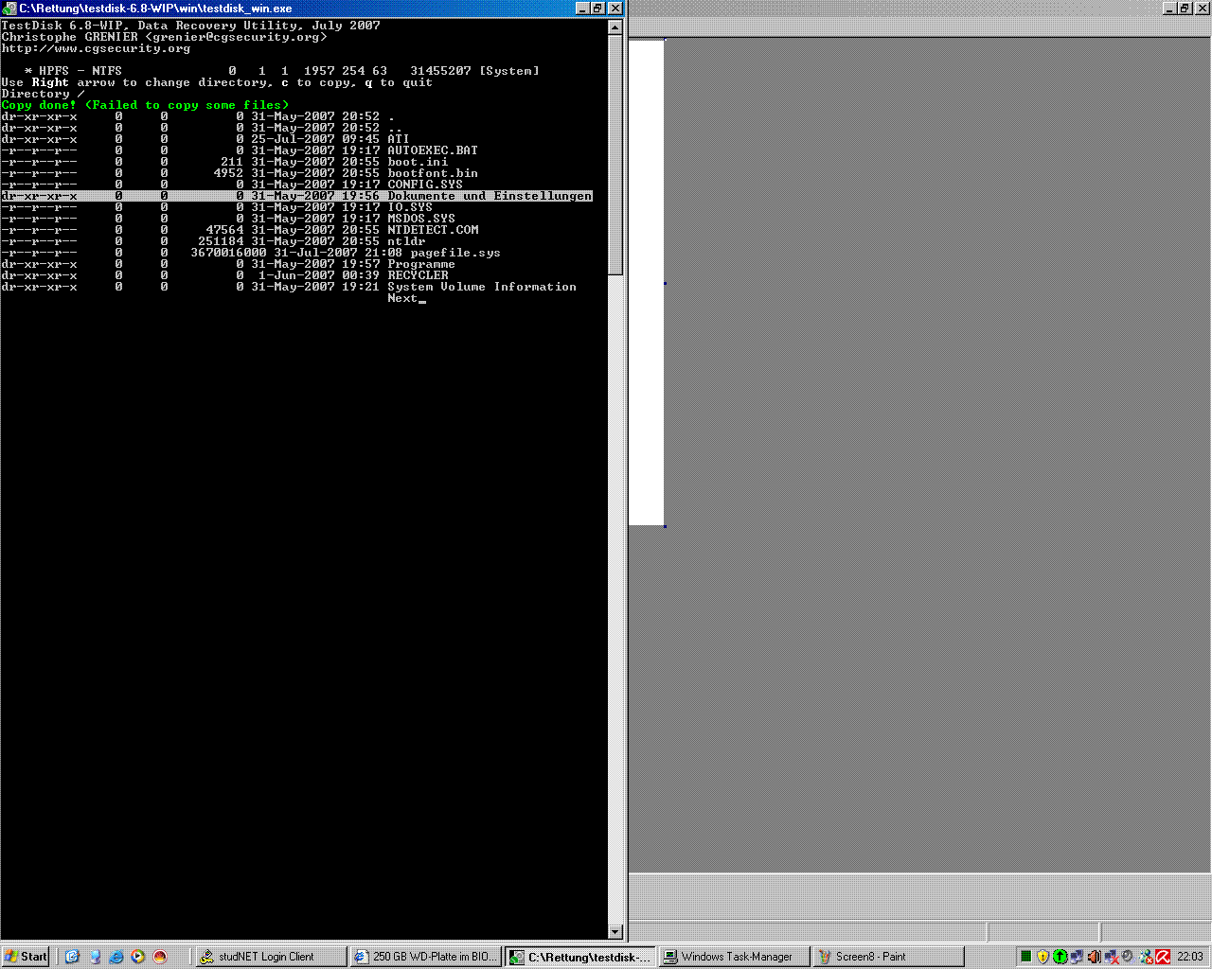Screen dimensions: 1212x969
Task: Click the green up-arrow tray icon
Action: [x=1060, y=957]
